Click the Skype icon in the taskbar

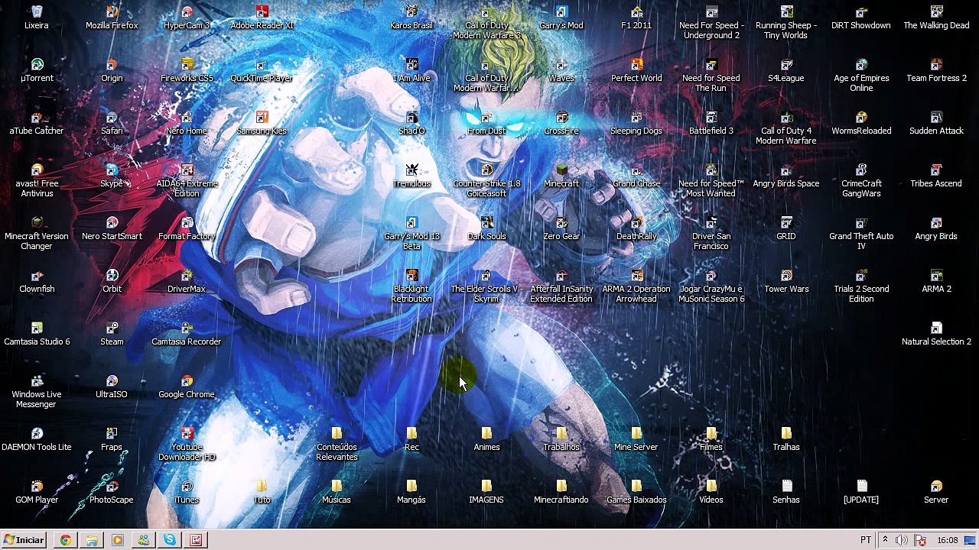[170, 540]
